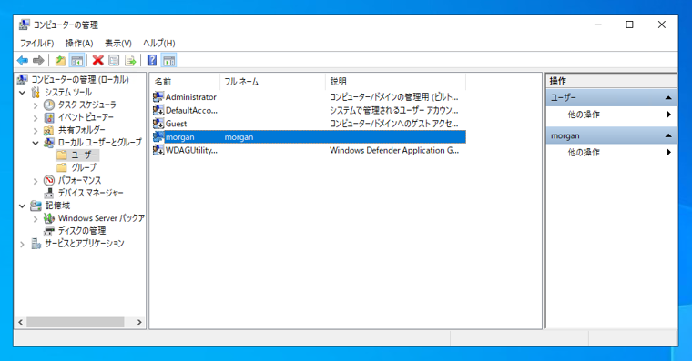Click the タスク スケジューラ clock icon
The height and width of the screenshot is (361, 692).
(x=49, y=105)
